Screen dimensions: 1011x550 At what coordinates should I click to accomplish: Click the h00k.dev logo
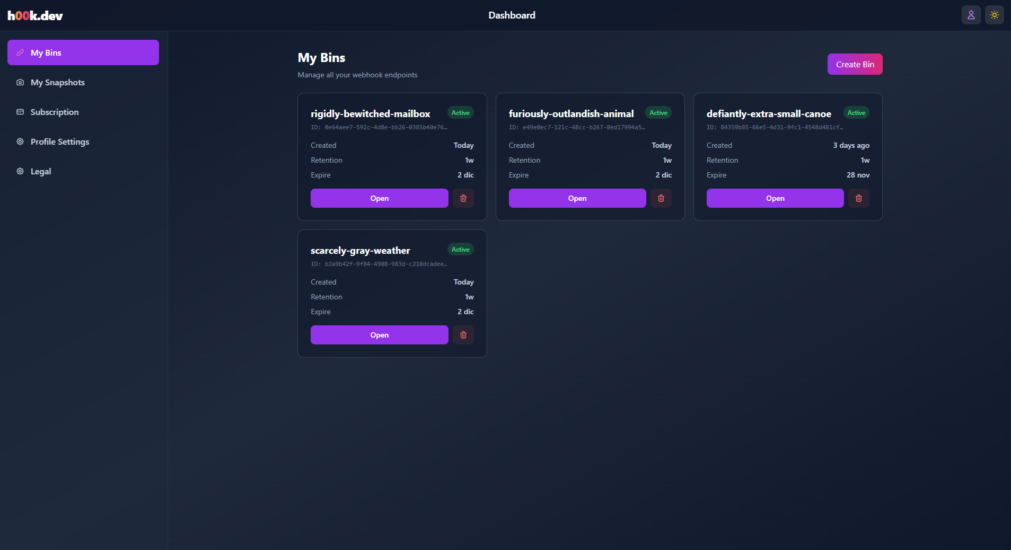coord(34,15)
